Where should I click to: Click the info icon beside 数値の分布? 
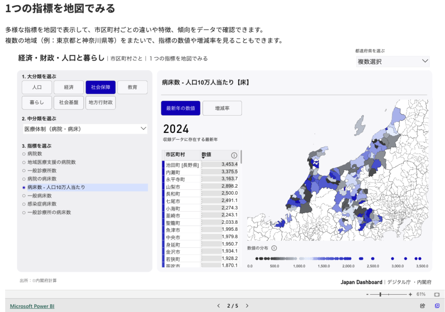pyautogui.click(x=274, y=248)
